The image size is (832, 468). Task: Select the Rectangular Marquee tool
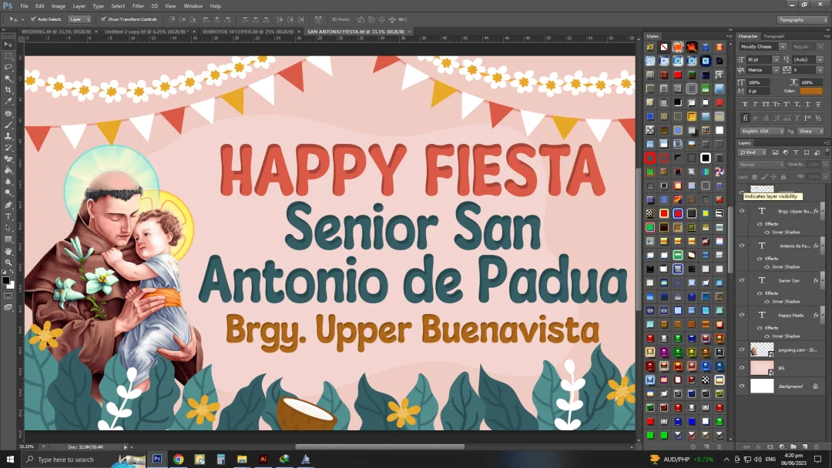(x=8, y=55)
